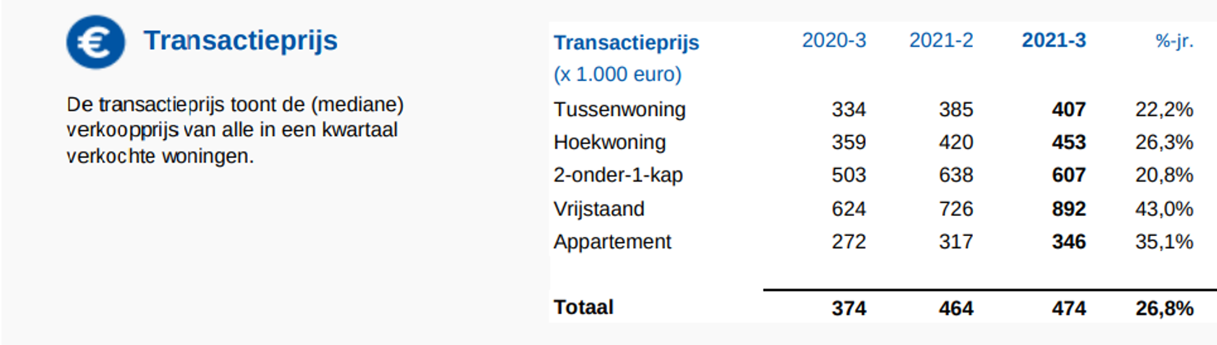Viewport: 1217px width, 345px height.
Task: Click the Vrijstaand 2021-3 value 892
Action: point(1069,209)
